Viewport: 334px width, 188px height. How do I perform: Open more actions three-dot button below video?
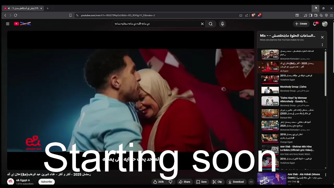coord(251,182)
